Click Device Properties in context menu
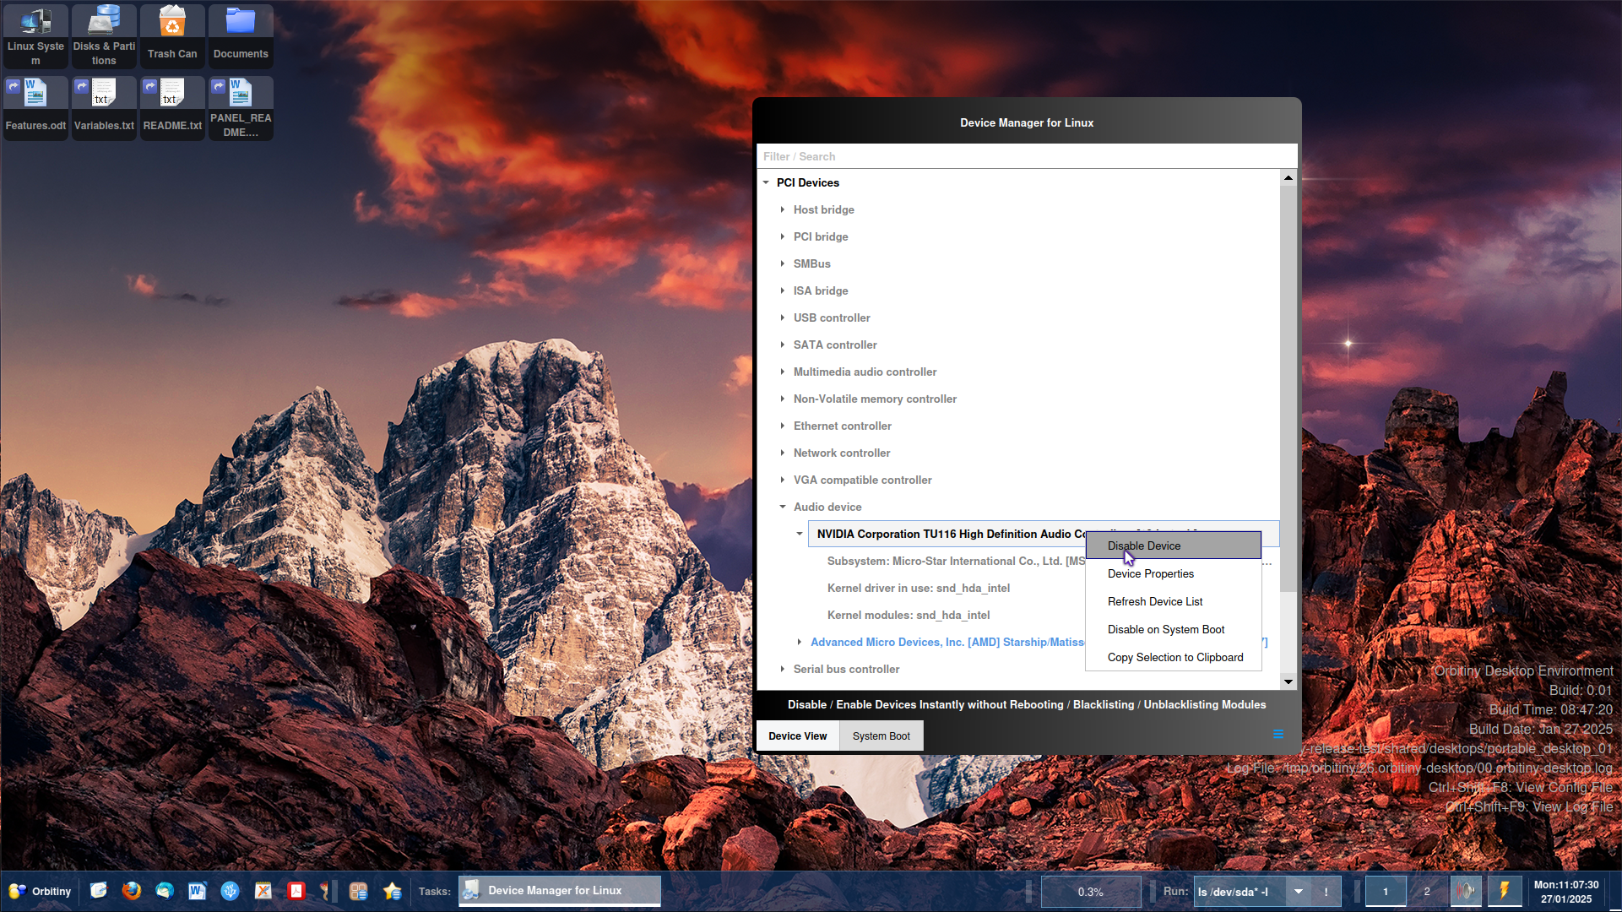This screenshot has height=912, width=1622. tap(1150, 573)
